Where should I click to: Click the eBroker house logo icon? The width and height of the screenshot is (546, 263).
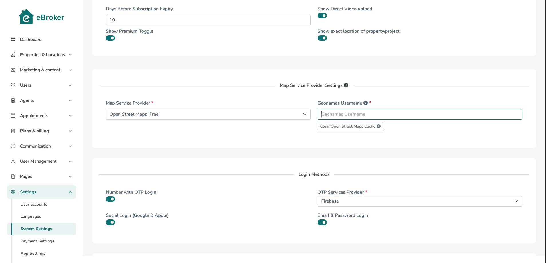point(26,17)
